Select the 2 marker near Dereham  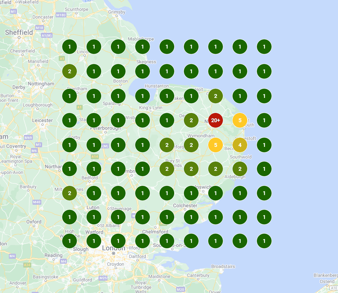pyautogui.click(x=191, y=120)
